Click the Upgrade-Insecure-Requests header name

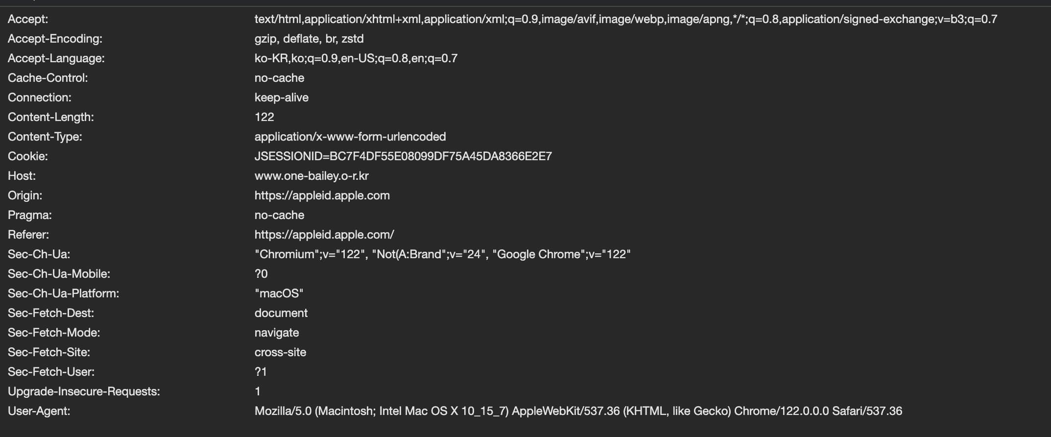click(x=84, y=391)
